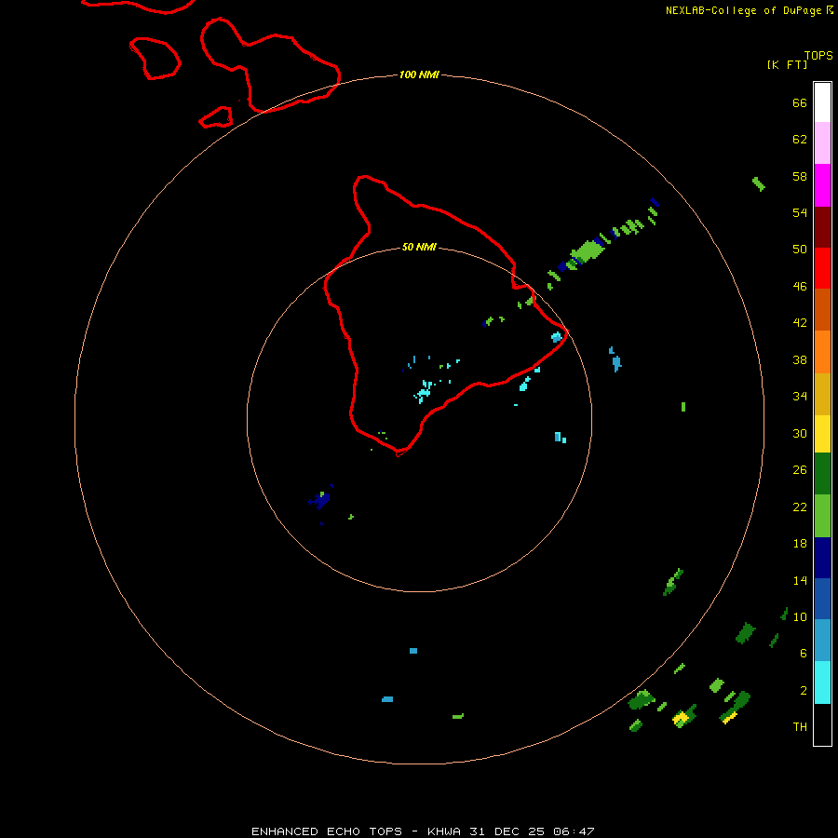Click the '54' legend value

coord(800,212)
